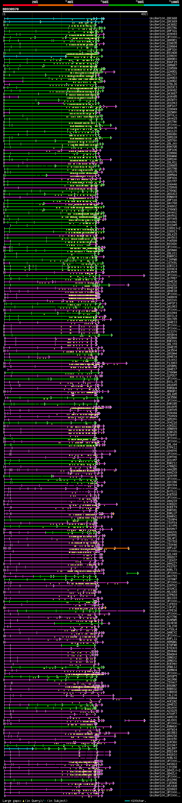Click UniRef100_Q7DLZ6 label
The image size is (182, 803).
pyautogui.click(x=163, y=84)
